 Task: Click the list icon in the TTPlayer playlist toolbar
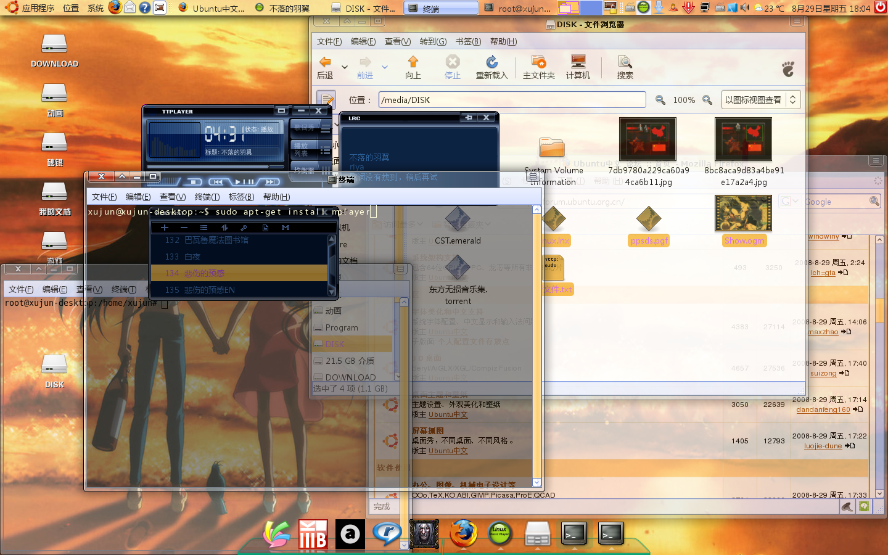click(203, 228)
